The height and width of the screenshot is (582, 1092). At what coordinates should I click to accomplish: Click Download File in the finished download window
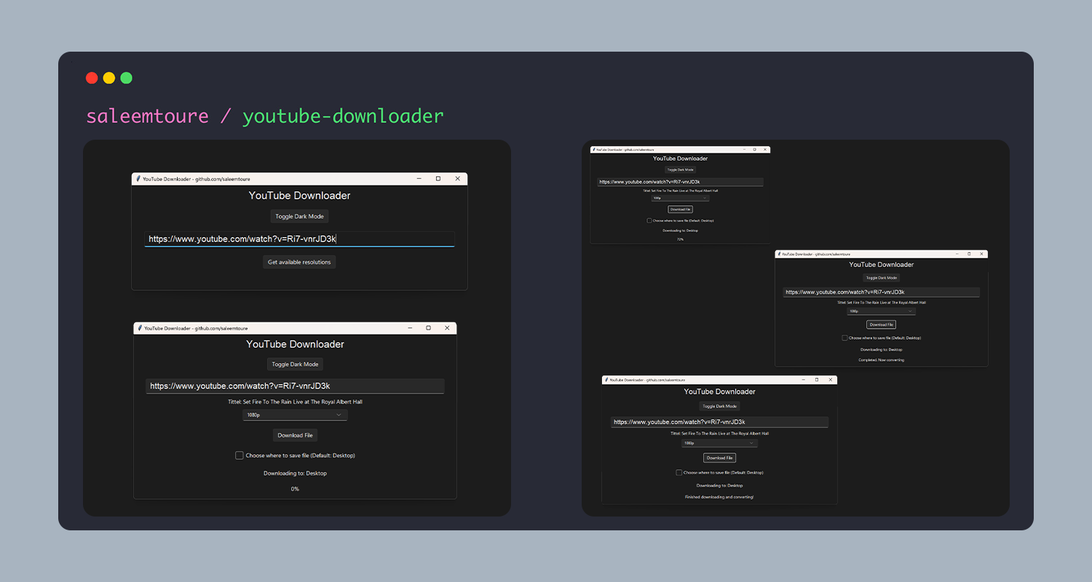click(719, 458)
